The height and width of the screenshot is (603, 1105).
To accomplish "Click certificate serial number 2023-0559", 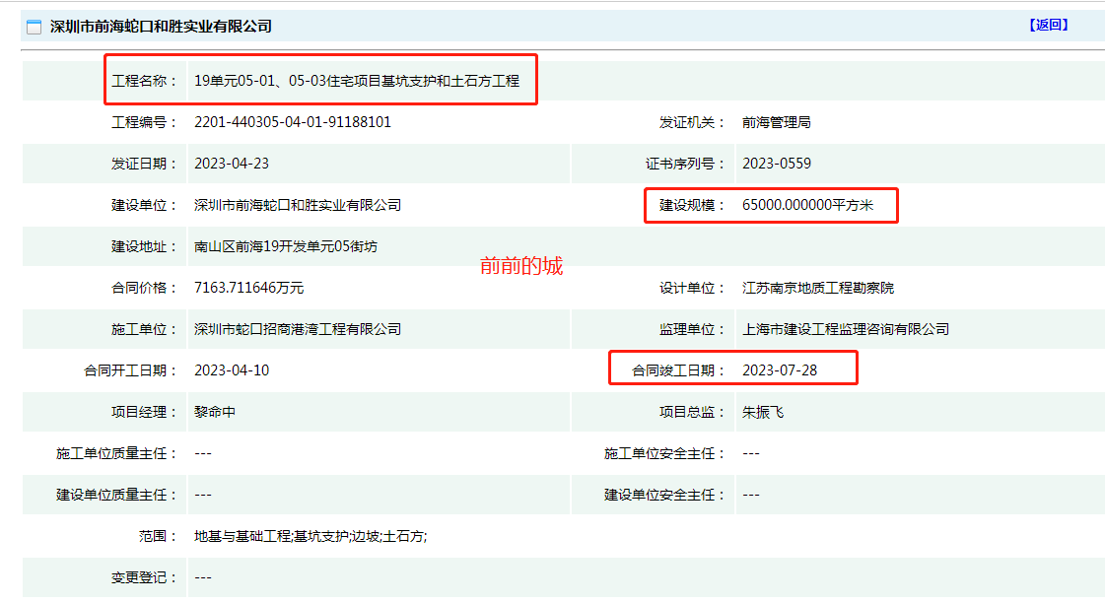I will coord(777,164).
